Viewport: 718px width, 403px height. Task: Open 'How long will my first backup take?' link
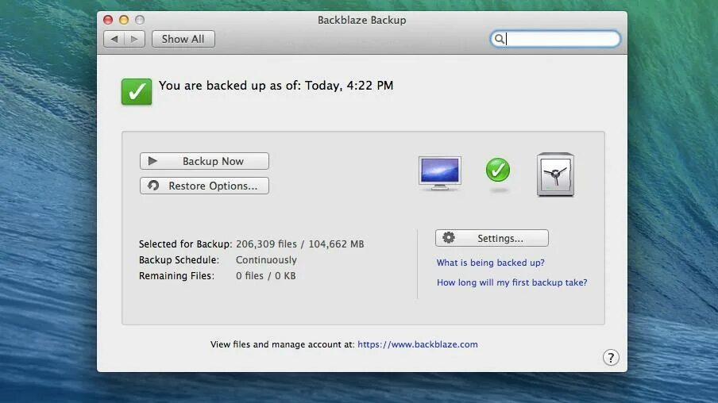512,282
